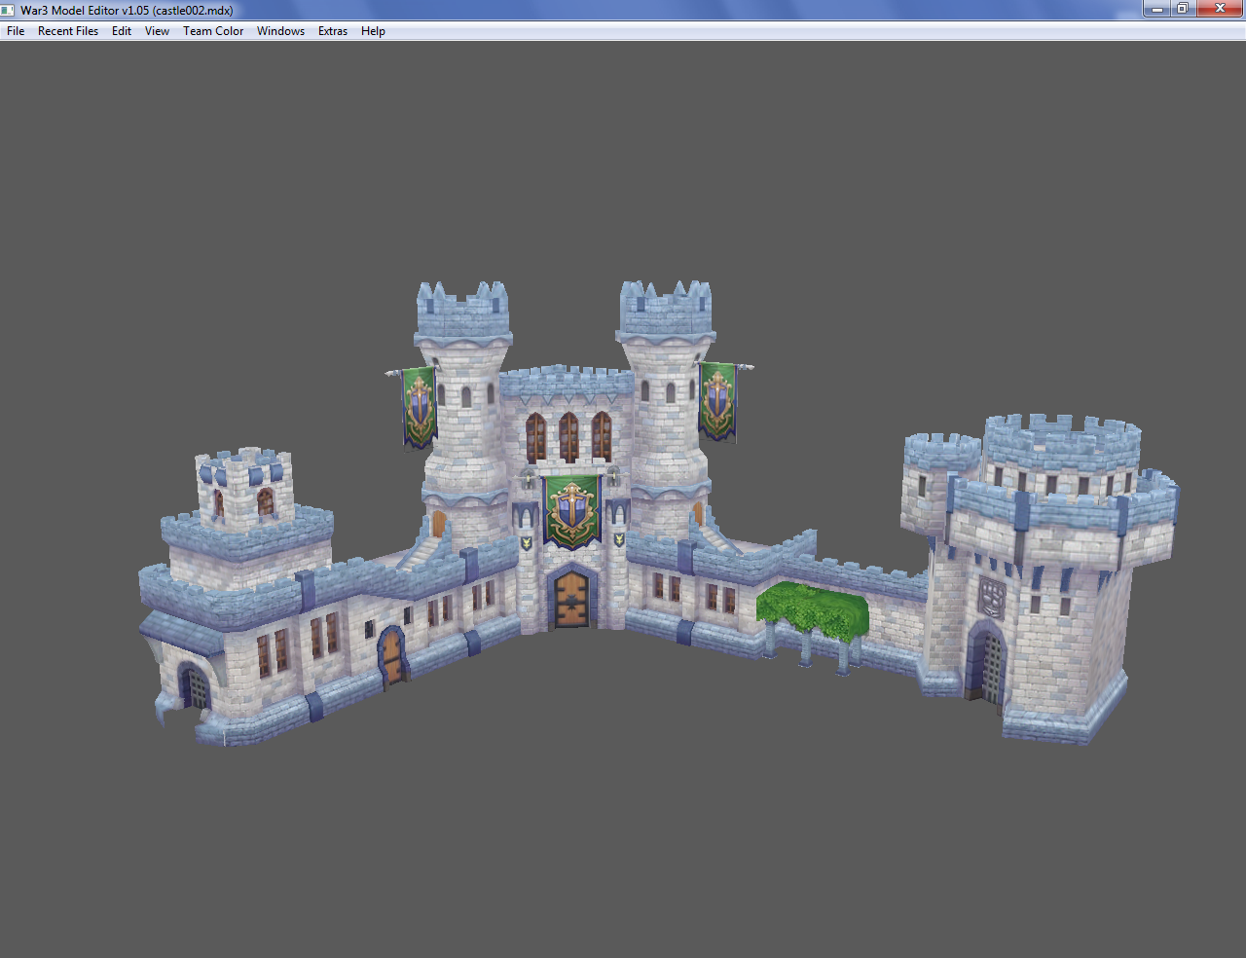Open the Help menu

373,31
